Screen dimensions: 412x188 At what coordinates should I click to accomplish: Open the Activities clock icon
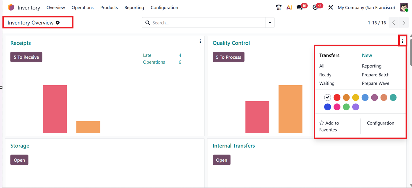pos(315,7)
